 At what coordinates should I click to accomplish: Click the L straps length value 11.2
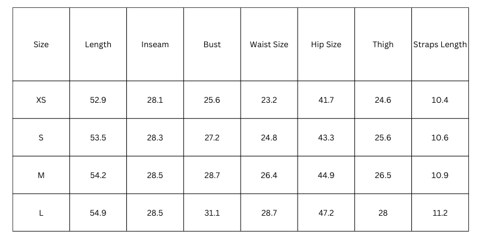[x=440, y=213]
